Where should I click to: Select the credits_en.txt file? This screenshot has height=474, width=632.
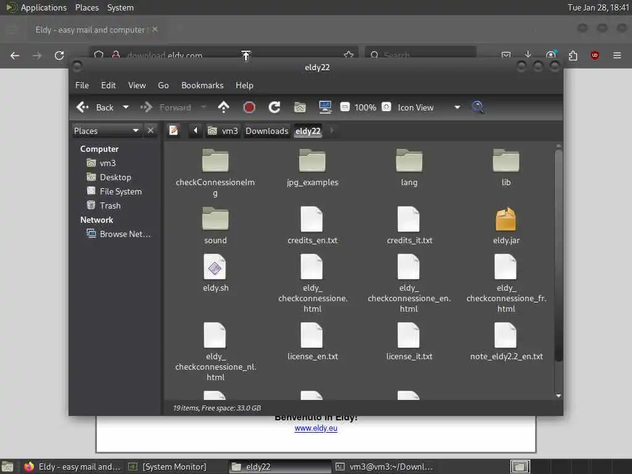point(312,225)
